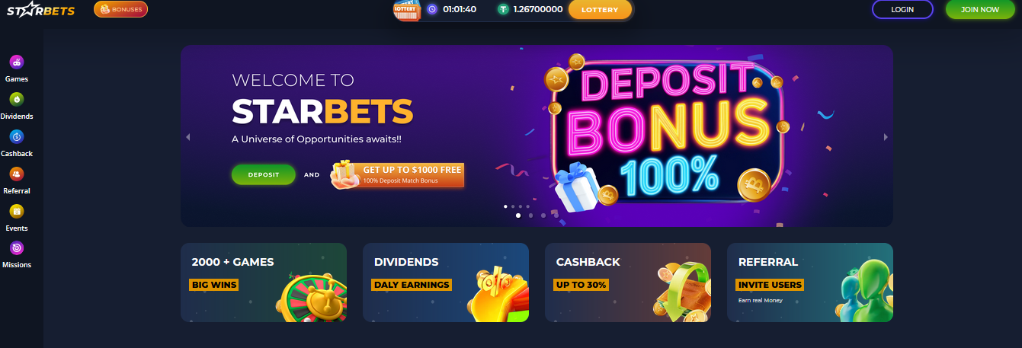The height and width of the screenshot is (348, 1022).
Task: Open the 2000 + Games card
Action: coord(264,283)
